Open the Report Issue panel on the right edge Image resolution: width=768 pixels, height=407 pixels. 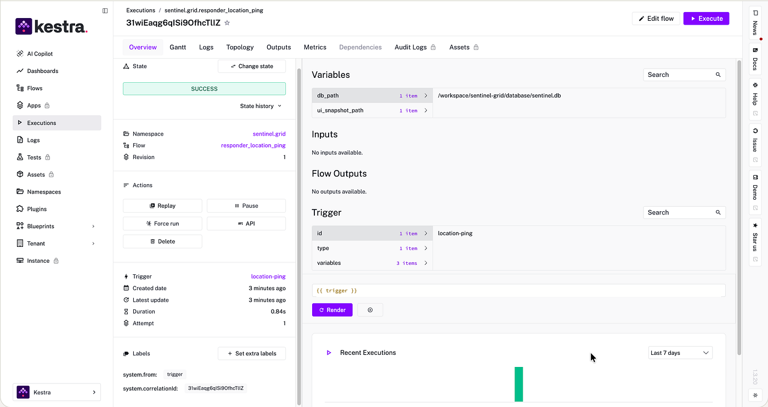pos(755,143)
